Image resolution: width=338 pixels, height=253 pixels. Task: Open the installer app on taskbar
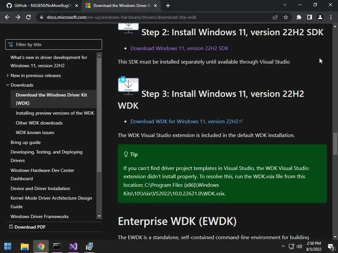89,246
